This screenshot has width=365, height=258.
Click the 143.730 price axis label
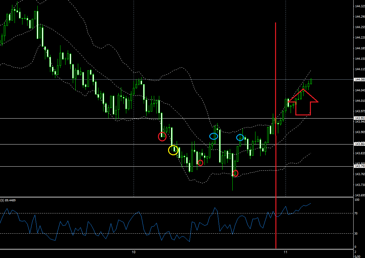pyautogui.click(x=360, y=185)
